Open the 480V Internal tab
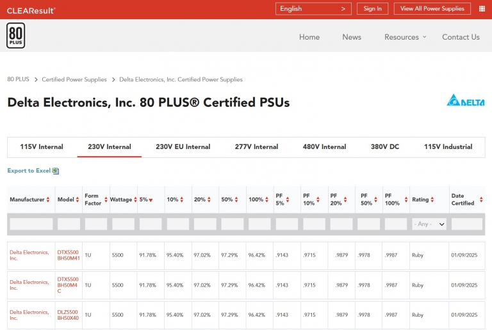This screenshot has width=492, height=330. pos(324,147)
